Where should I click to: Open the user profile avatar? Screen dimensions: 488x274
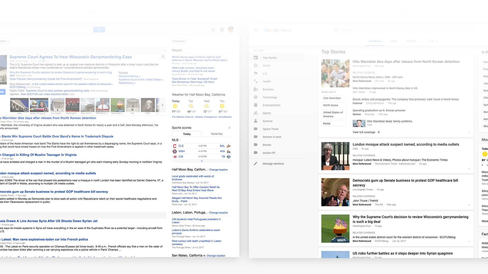231,29
